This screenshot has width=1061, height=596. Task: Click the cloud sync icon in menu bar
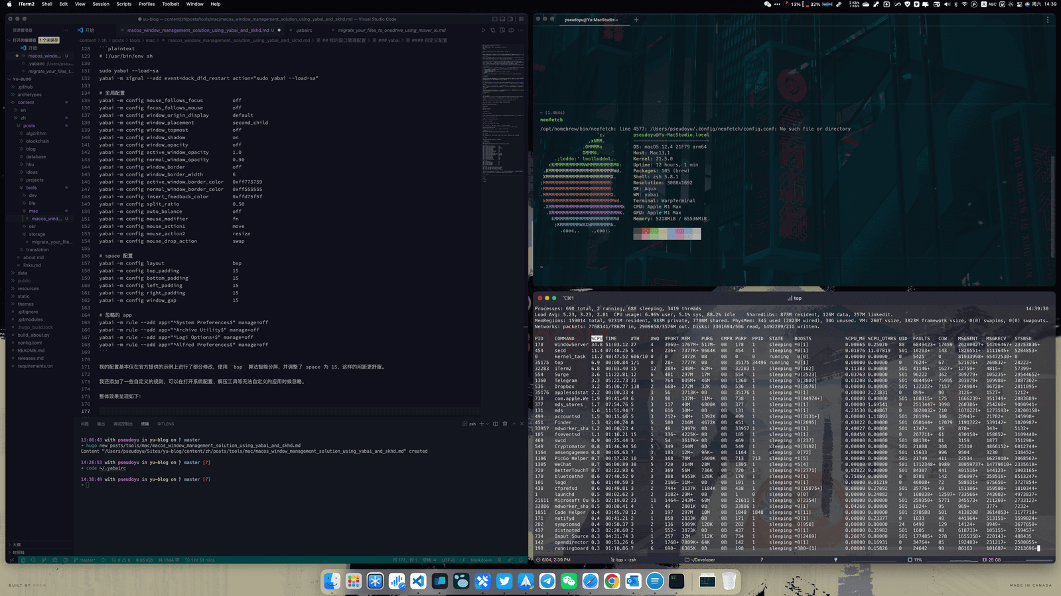point(866,4)
